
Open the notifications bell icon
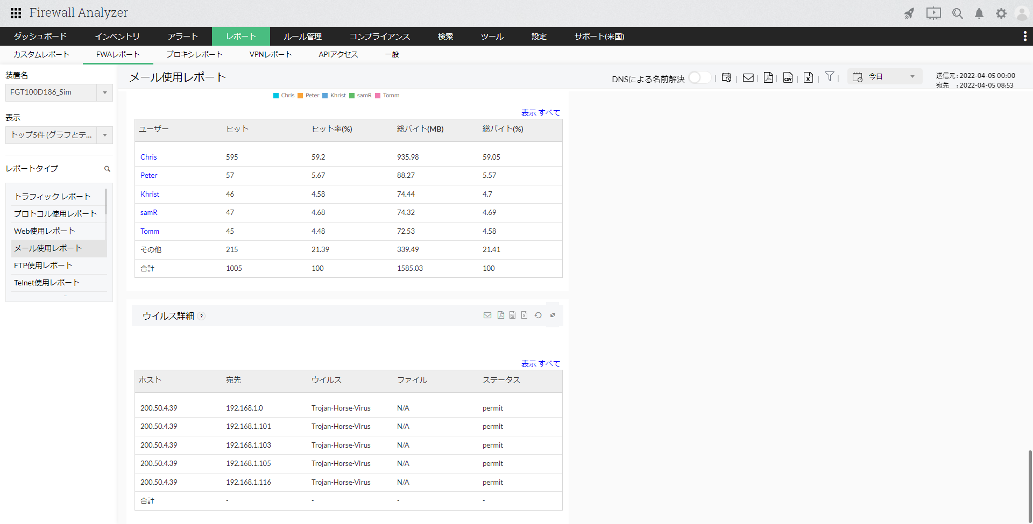tap(979, 13)
